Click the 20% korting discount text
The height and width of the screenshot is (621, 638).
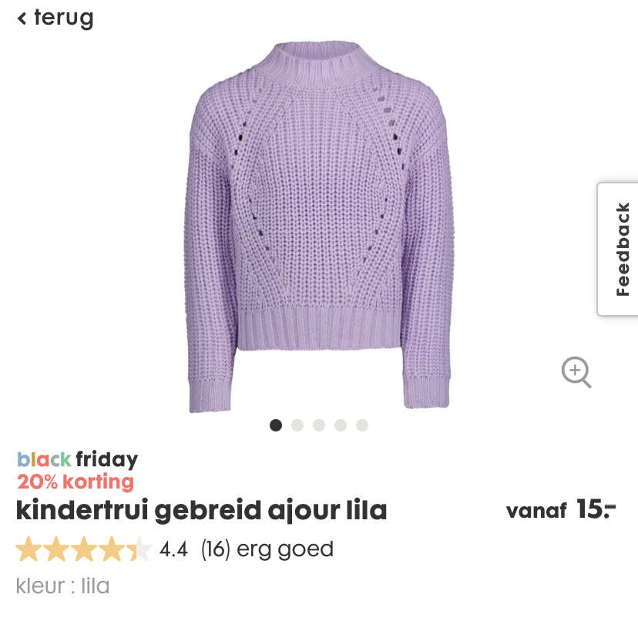(76, 482)
